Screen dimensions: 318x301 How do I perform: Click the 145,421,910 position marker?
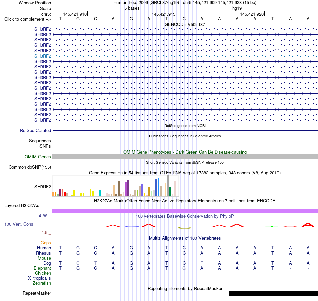coord(75,14)
